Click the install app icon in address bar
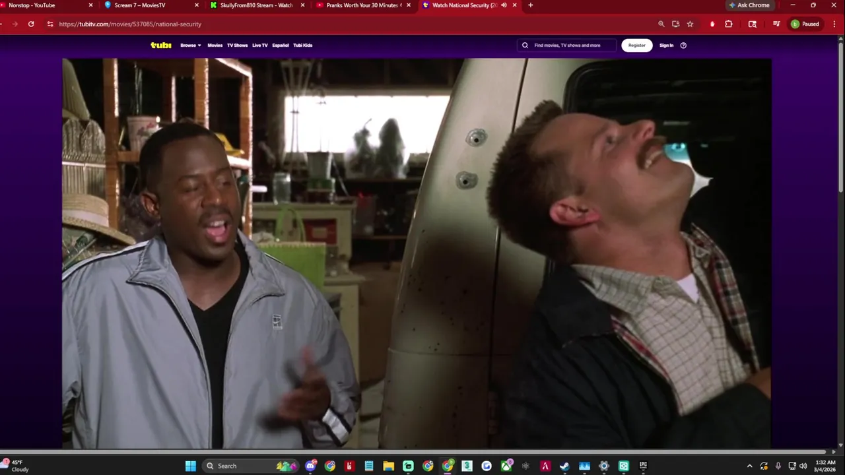 coord(675,24)
